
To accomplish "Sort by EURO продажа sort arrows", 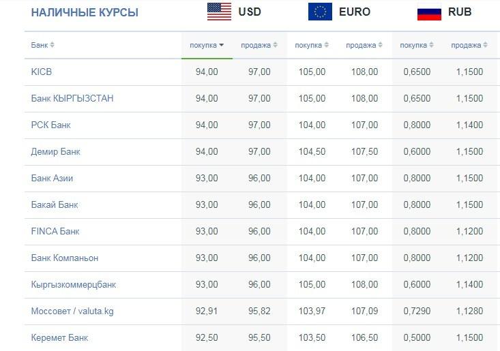I will 380,45.
